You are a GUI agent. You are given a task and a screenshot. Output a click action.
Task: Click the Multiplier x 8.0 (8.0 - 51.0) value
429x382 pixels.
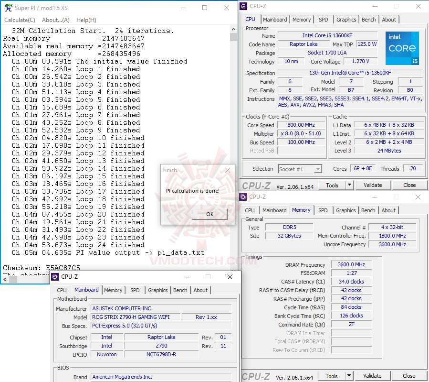[301, 133]
